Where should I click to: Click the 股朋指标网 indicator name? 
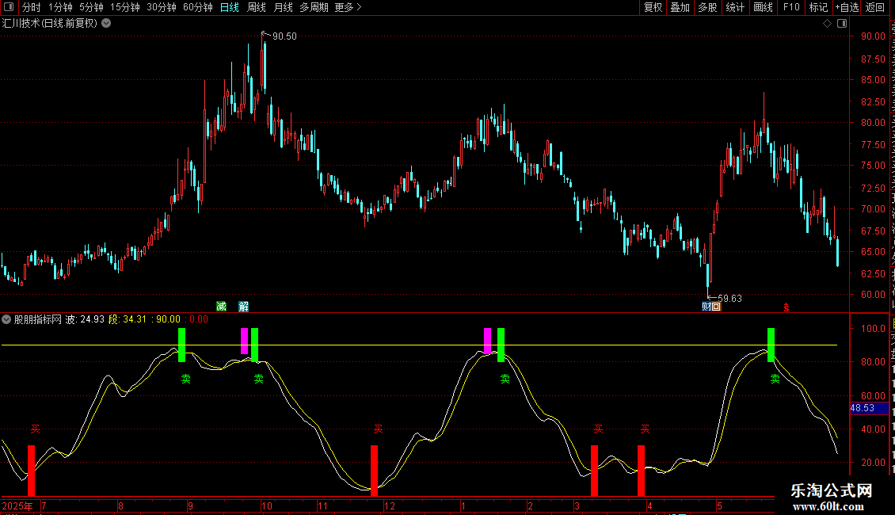coord(38,319)
